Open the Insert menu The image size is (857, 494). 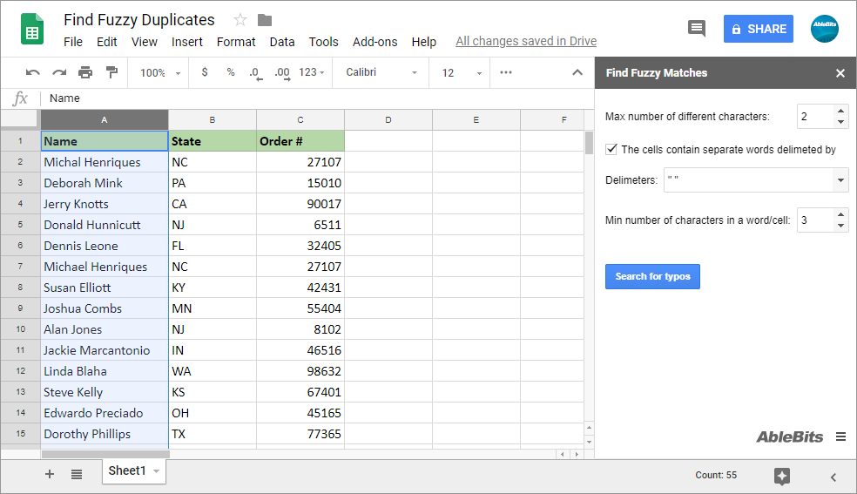click(x=187, y=42)
